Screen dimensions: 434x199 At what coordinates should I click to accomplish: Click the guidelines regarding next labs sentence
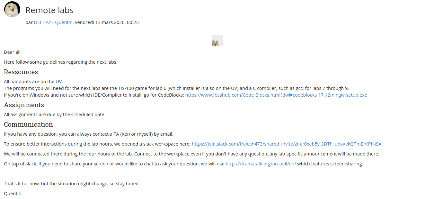click(x=61, y=62)
